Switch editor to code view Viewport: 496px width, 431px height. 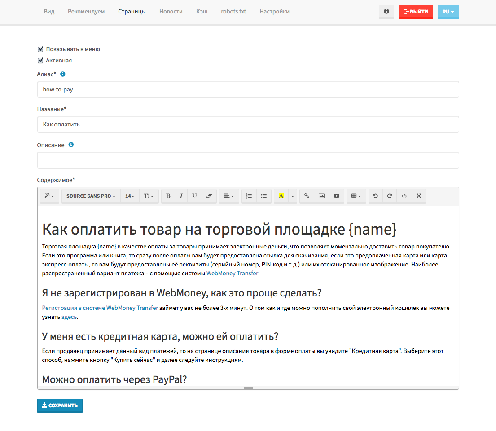[x=404, y=196]
